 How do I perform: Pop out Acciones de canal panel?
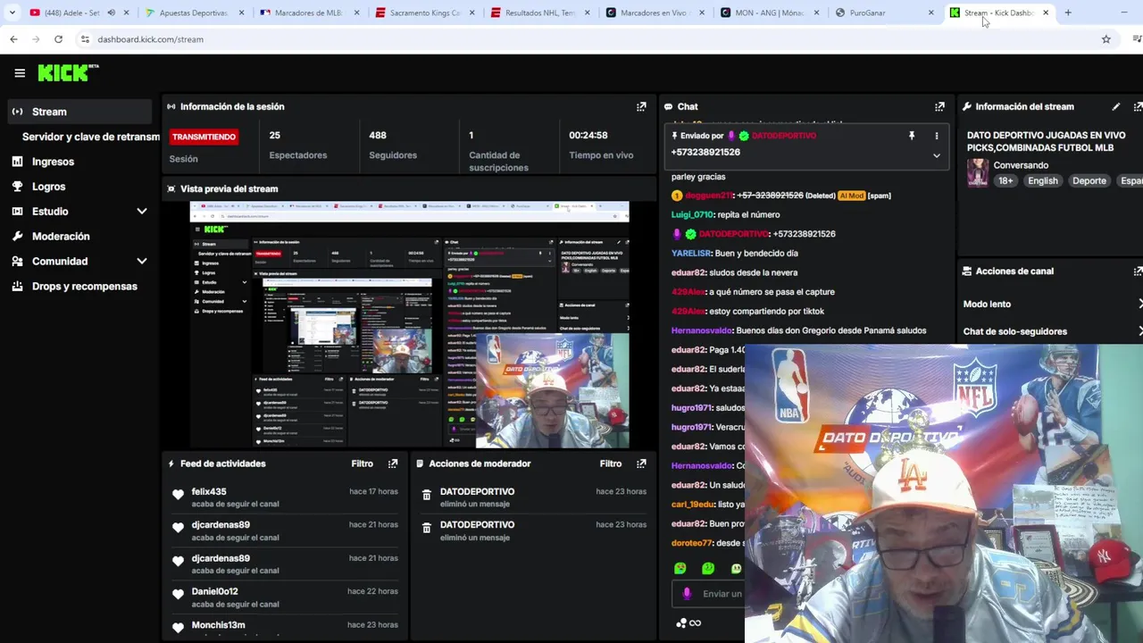[x=1138, y=271]
